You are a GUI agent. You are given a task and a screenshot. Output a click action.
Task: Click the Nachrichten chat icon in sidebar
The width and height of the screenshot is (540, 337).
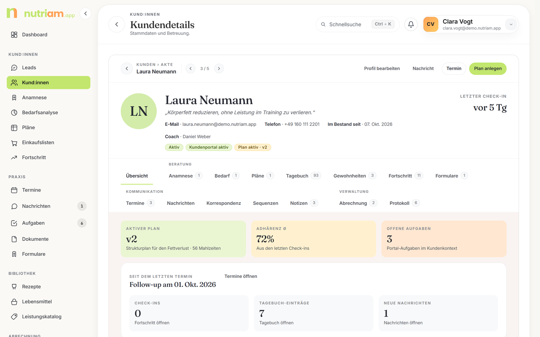[x=14, y=206]
